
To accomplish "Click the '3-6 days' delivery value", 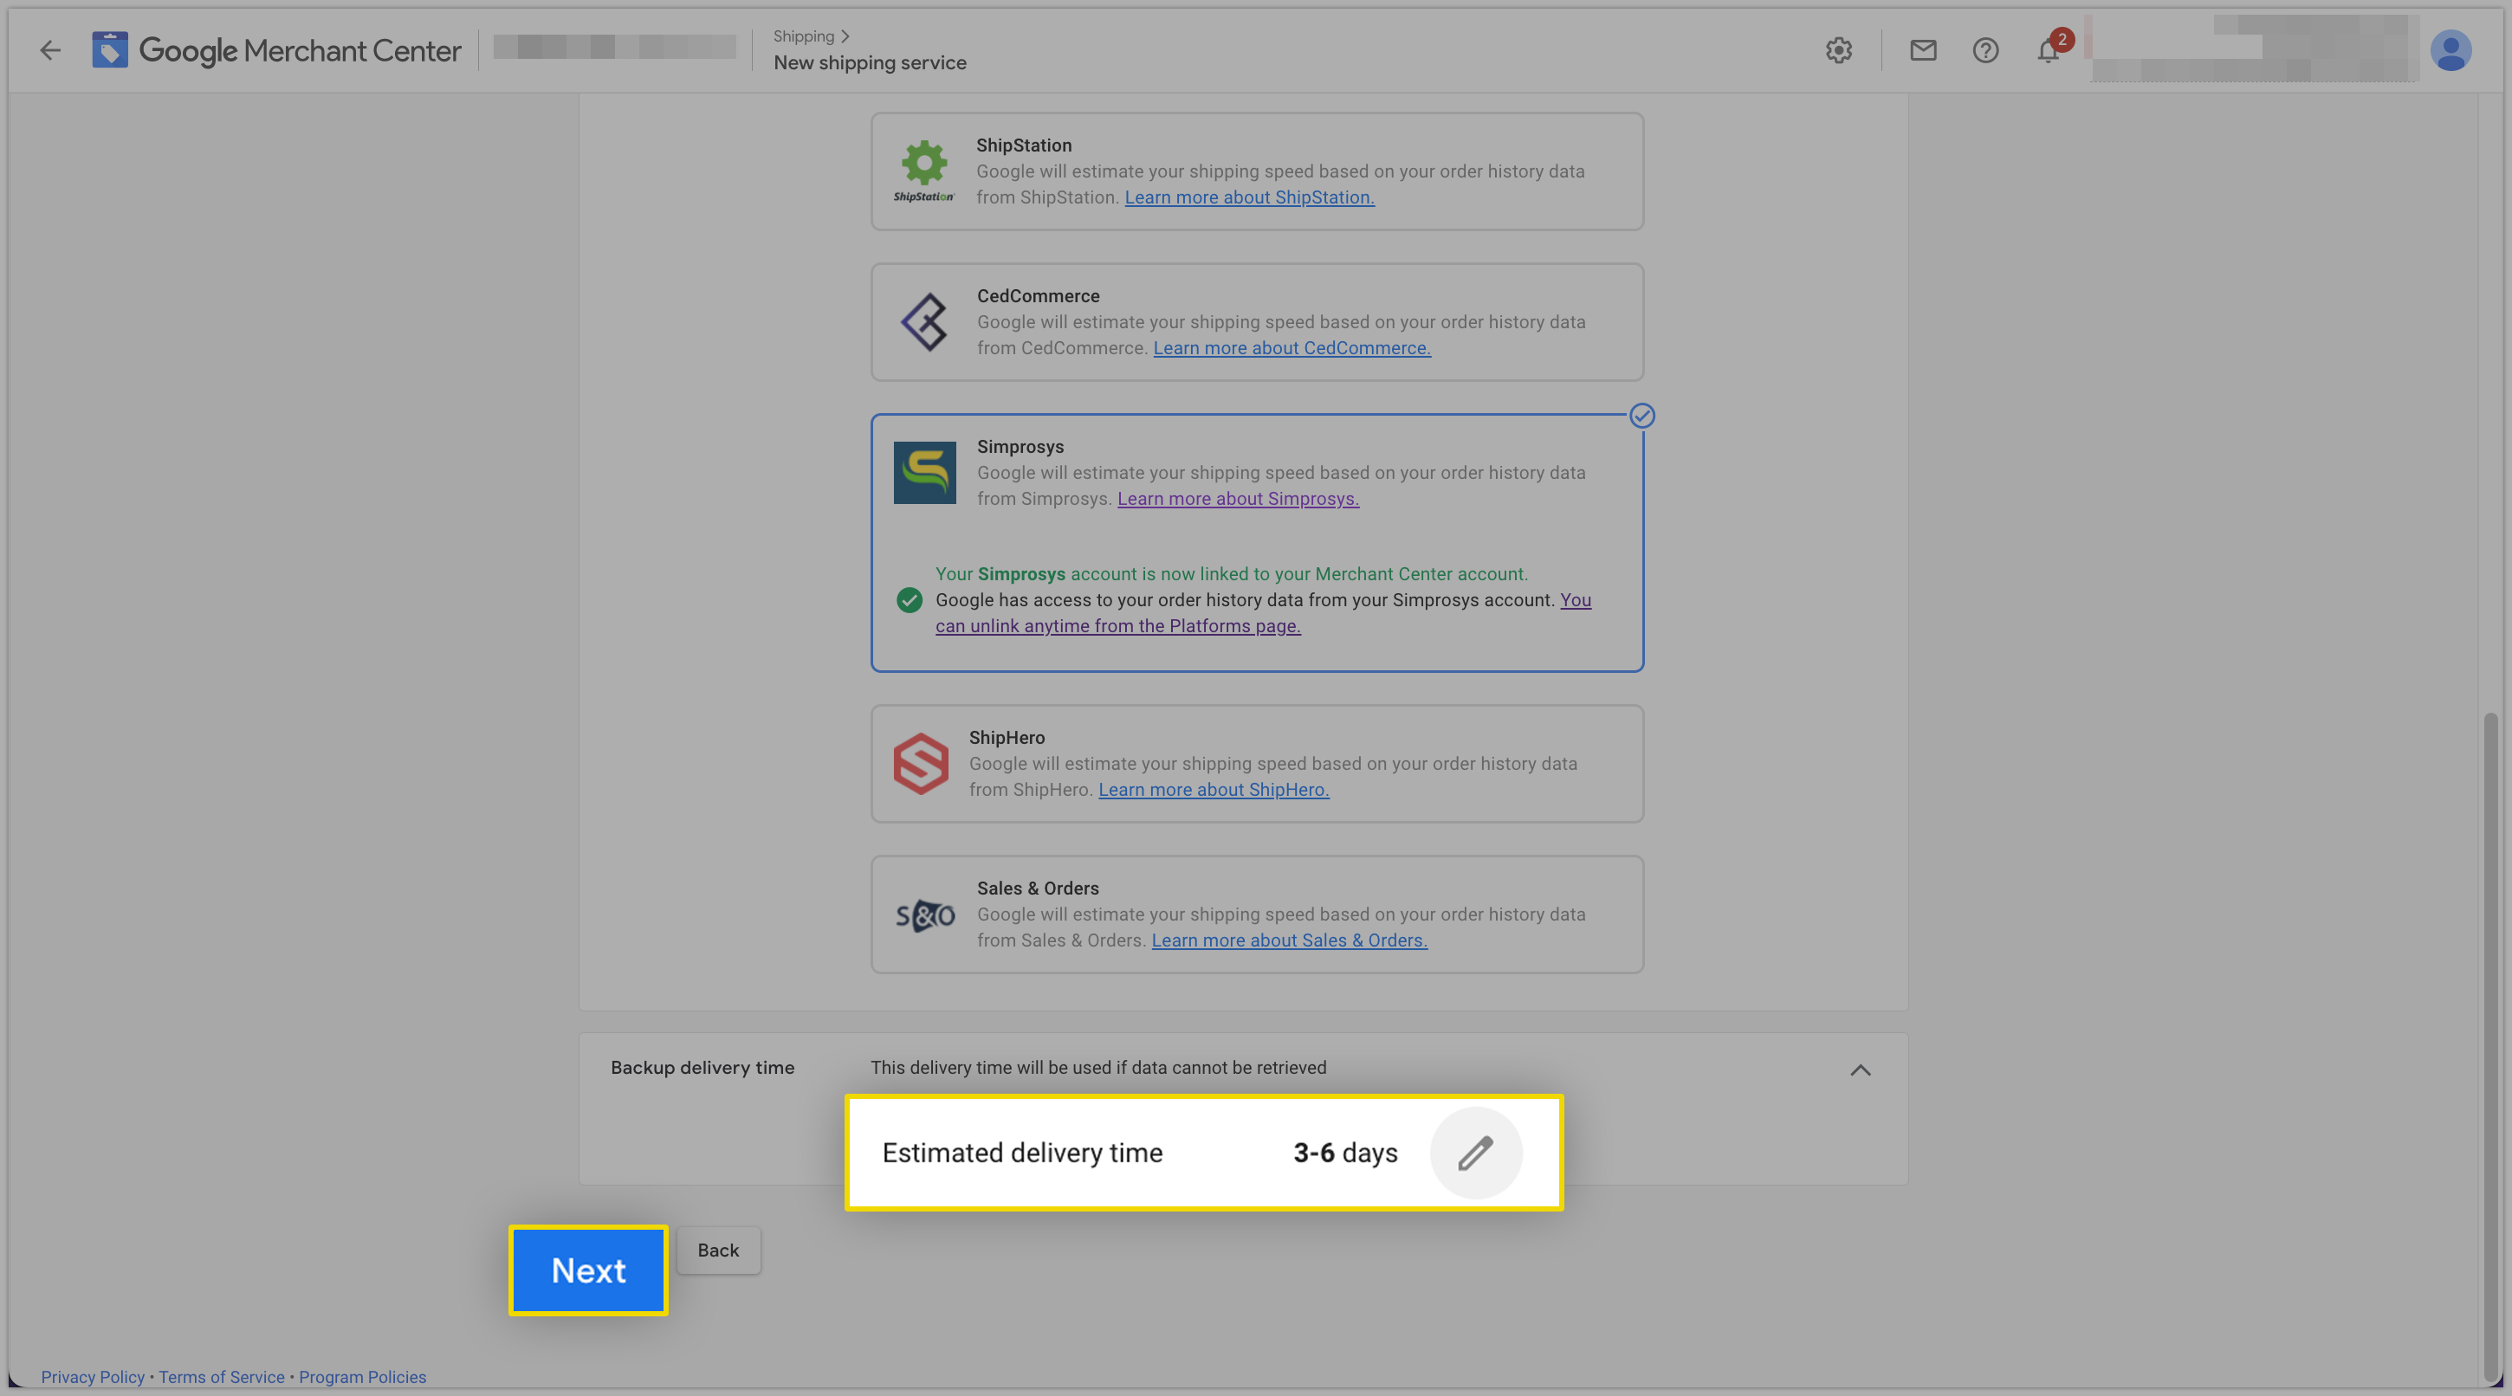I will (x=1344, y=1153).
